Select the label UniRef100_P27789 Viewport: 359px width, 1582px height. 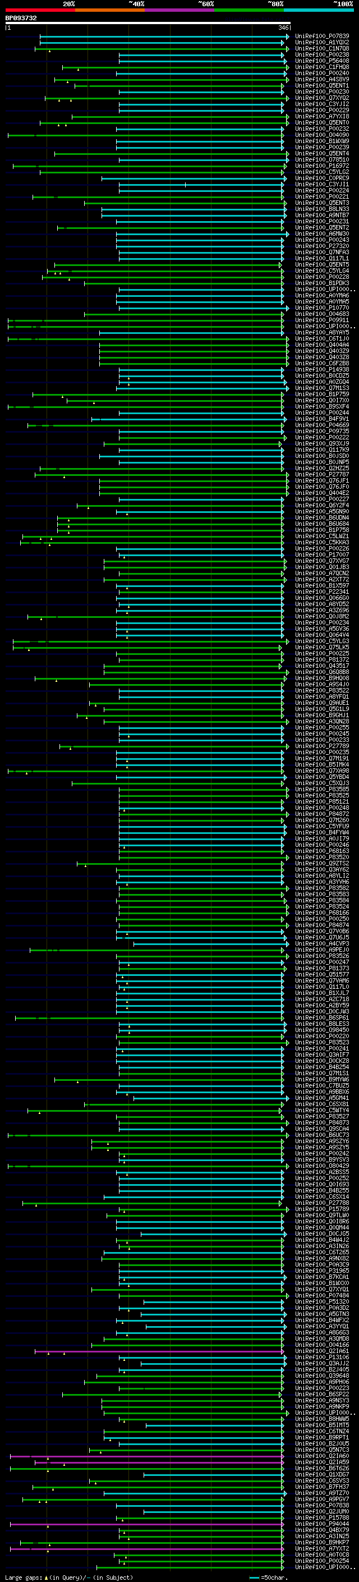click(x=322, y=746)
